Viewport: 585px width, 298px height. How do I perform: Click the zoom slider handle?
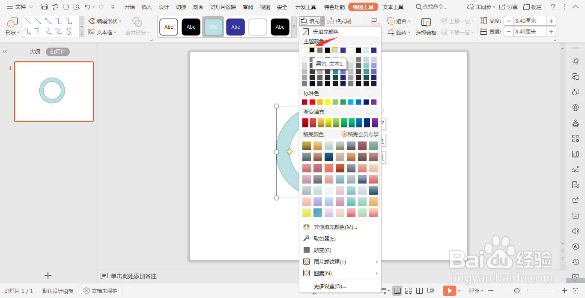517,291
